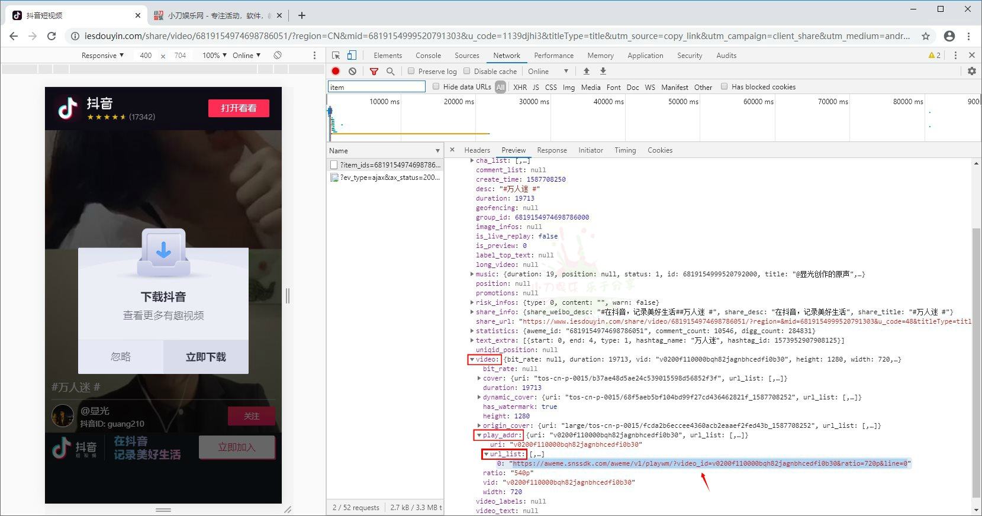
Task: Click the network filter text field
Action: (x=376, y=87)
